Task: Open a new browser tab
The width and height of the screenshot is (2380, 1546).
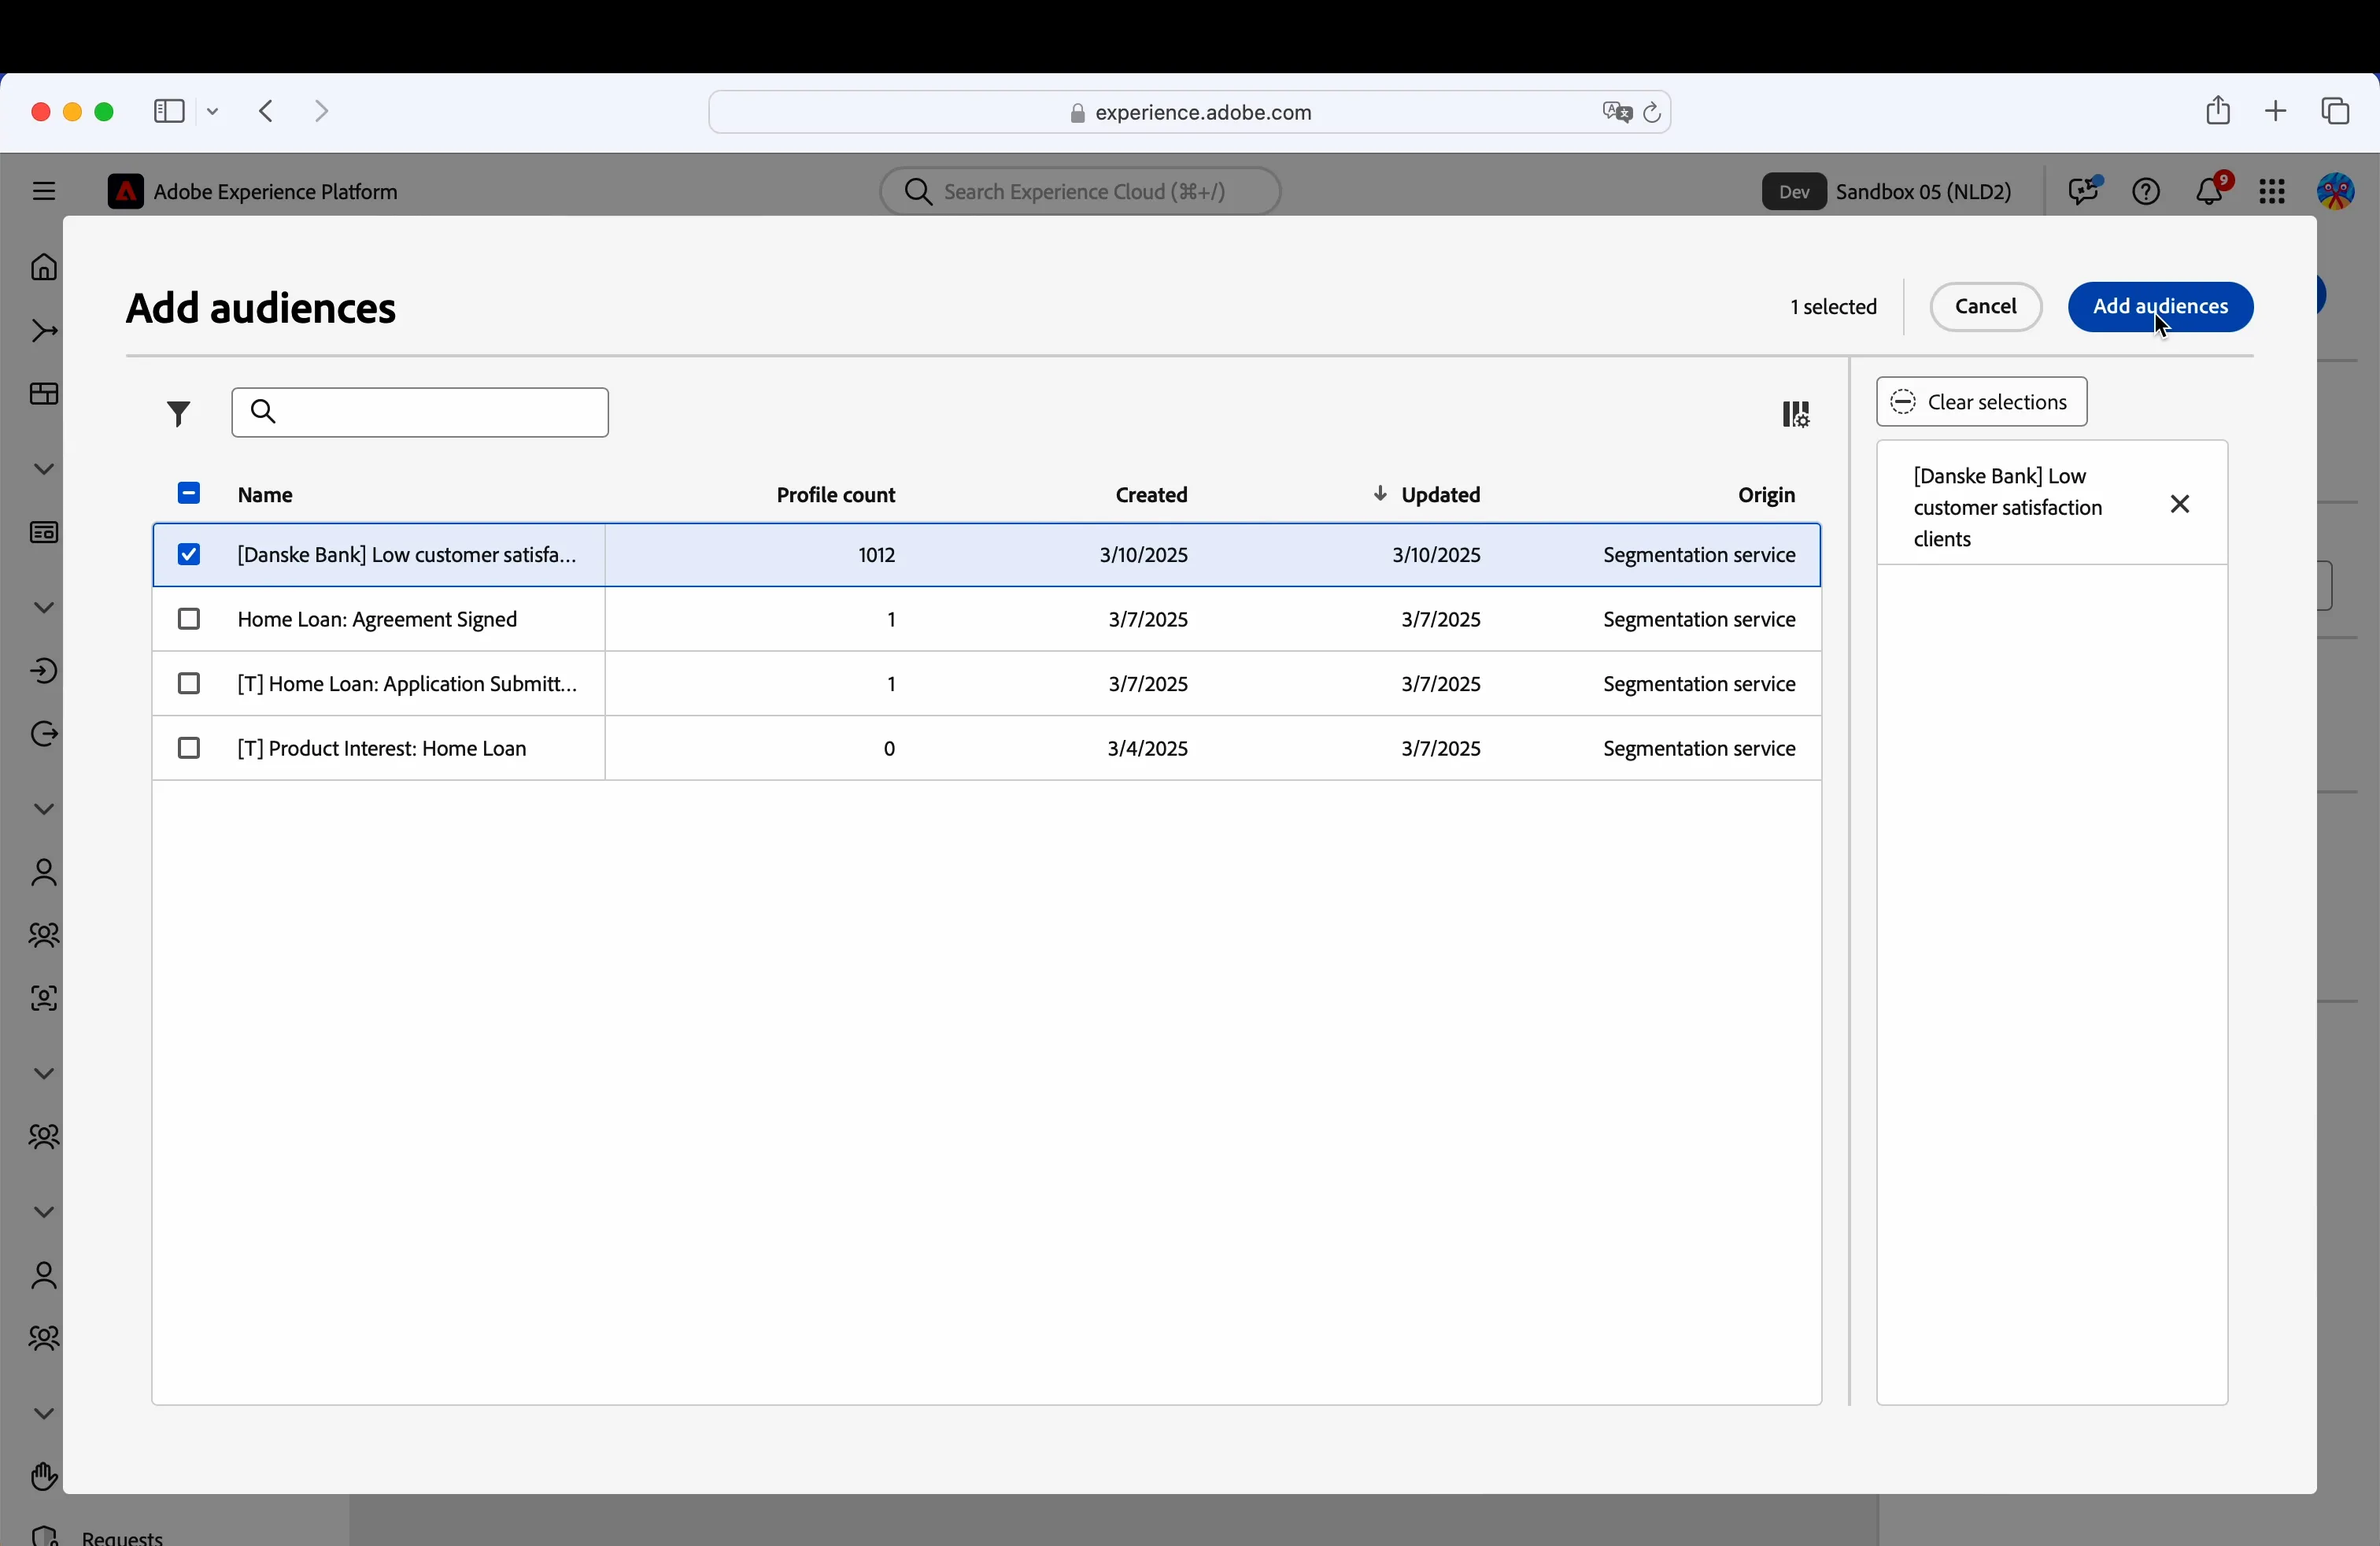Action: pyautogui.click(x=2275, y=111)
